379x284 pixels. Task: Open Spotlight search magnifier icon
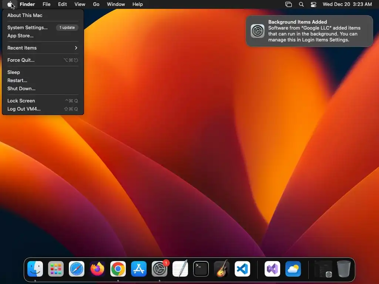[301, 4]
